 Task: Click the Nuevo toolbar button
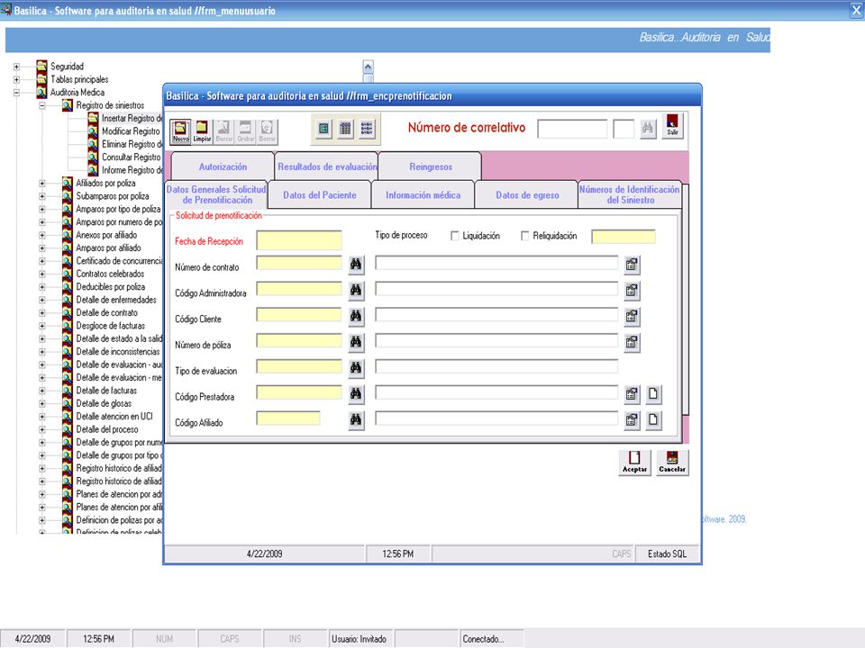[x=180, y=131]
